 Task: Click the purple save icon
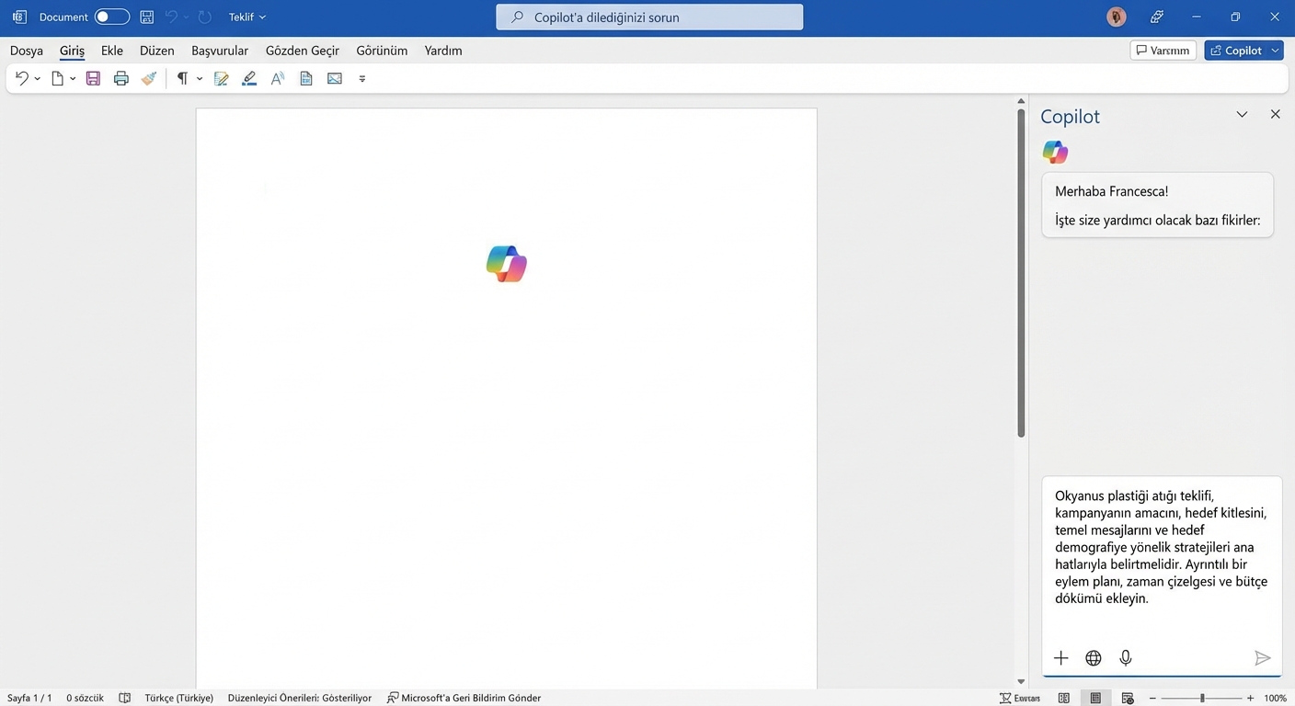[x=93, y=79]
